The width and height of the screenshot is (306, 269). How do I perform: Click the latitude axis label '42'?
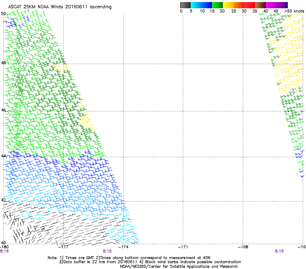point(3,200)
